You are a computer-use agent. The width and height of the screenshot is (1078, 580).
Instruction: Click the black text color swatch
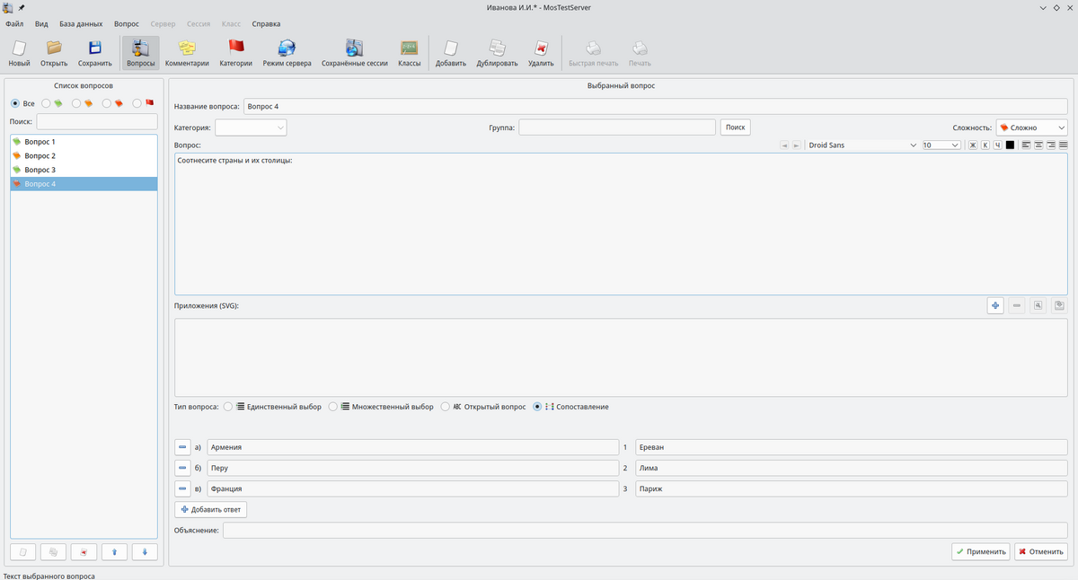(x=1010, y=145)
